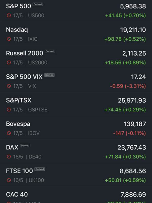This screenshot has height=203, width=152.
Task: Click the S&P 500 change +41.45 (+0.70%)
Action: (x=125, y=15)
